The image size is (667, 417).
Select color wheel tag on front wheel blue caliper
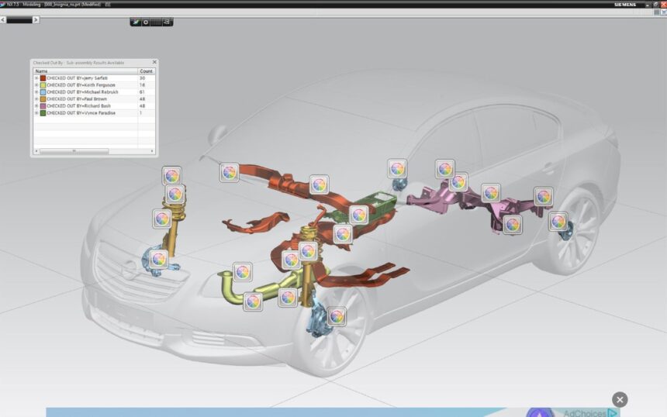coord(337,317)
